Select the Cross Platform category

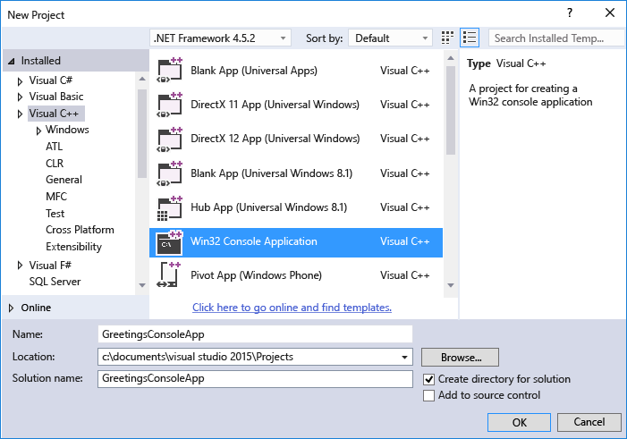(x=80, y=230)
